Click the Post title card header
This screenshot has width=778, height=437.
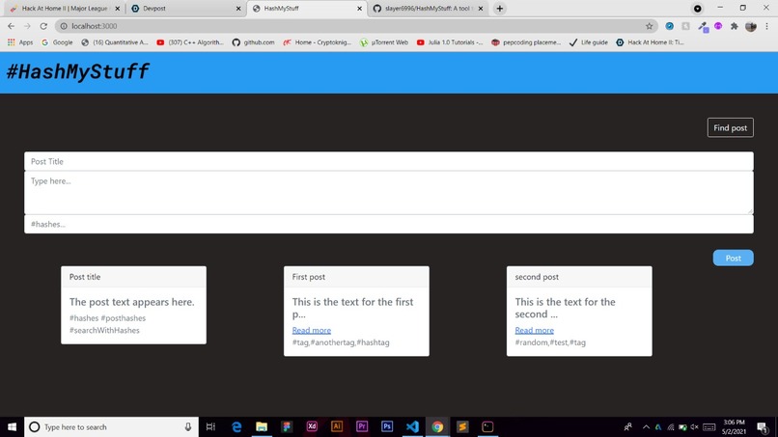[x=133, y=277]
